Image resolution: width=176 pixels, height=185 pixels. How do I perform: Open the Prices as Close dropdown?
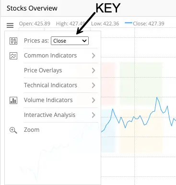(70, 41)
